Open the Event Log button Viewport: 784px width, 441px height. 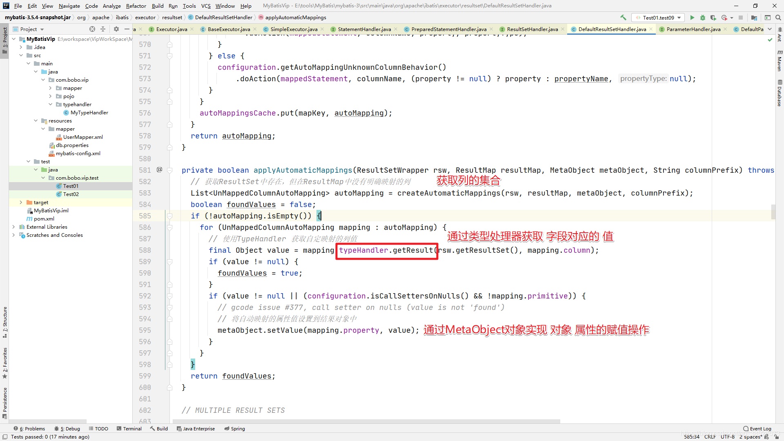757,428
